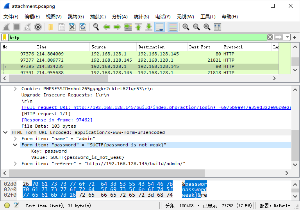The width and height of the screenshot is (300, 210).
Task: Follow the Response in frame 97462 link
Action: coord(57,120)
